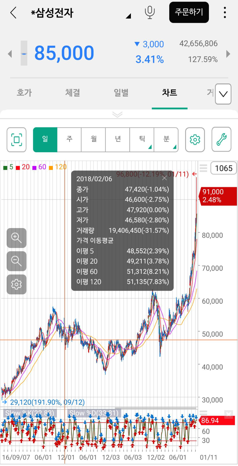
Task: Open the three-dot overflow menu
Action: click(225, 12)
